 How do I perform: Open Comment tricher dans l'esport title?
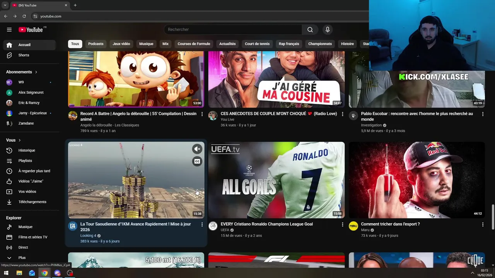(390, 224)
